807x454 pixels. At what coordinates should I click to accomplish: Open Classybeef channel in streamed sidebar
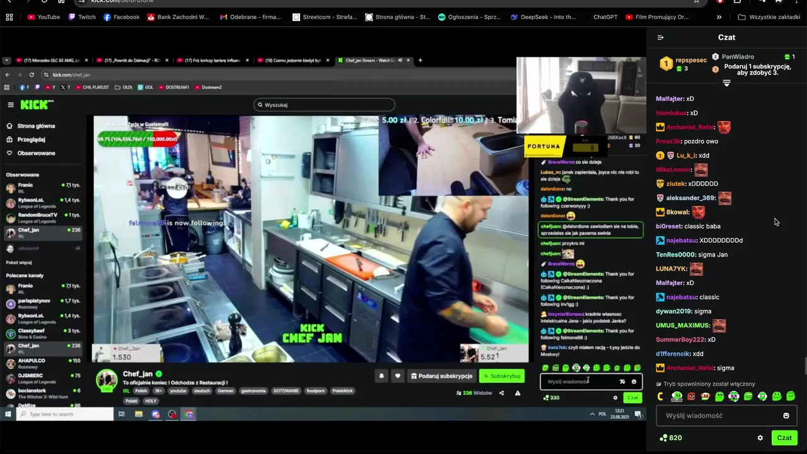[x=43, y=332]
